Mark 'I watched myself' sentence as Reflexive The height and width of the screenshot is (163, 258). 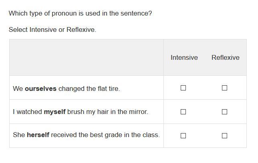tap(224, 112)
